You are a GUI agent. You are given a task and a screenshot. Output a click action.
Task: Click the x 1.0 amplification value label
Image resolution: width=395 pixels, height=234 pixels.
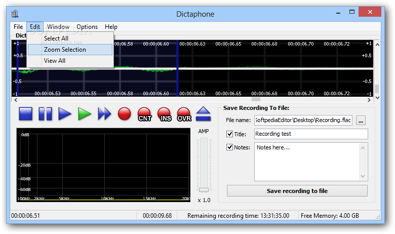tap(204, 200)
